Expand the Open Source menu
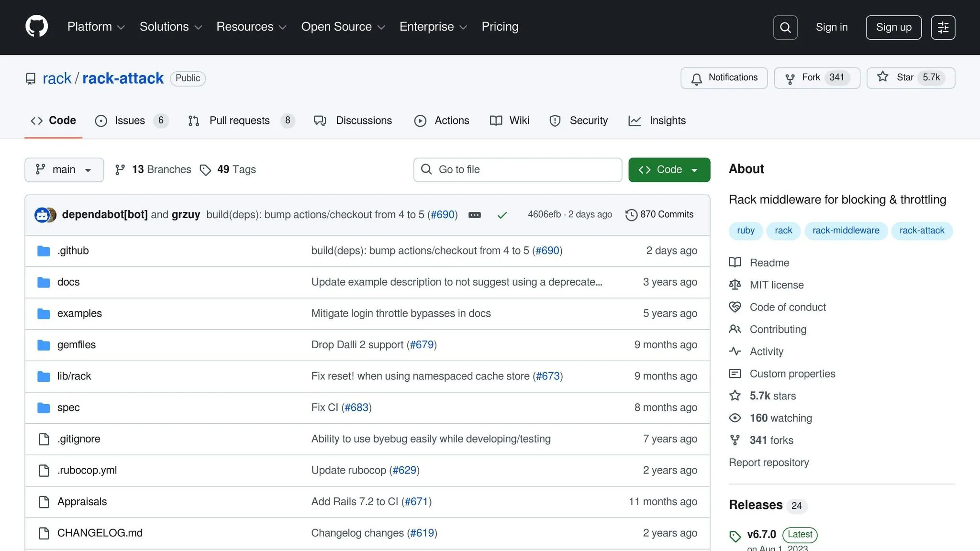Image resolution: width=980 pixels, height=551 pixels. (343, 27)
